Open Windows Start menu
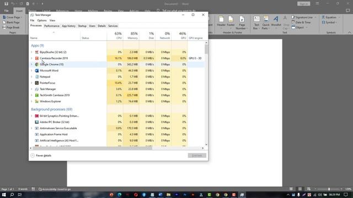The width and height of the screenshot is (353, 198). [x=4, y=195]
